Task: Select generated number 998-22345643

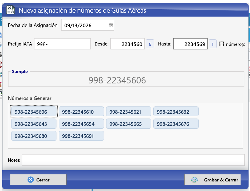Action: click(x=34, y=124)
